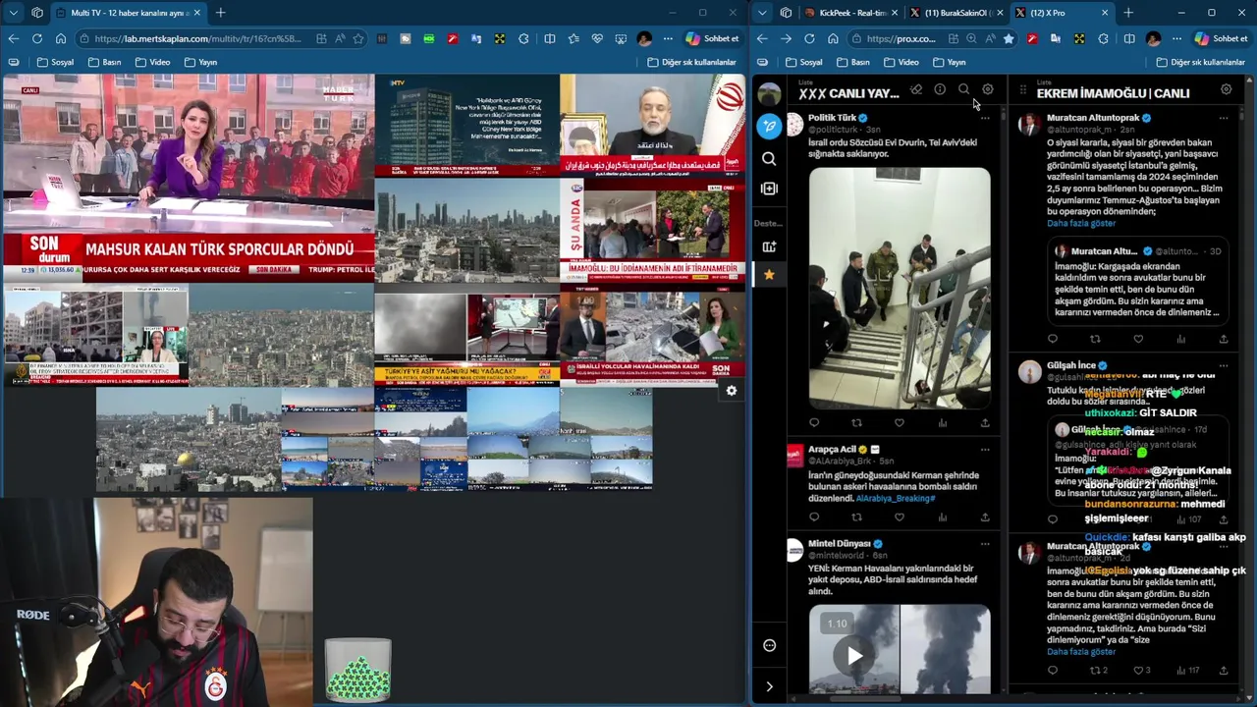This screenshot has height=707, width=1257.
Task: Toggle favorite star in pro.x.com address bar
Action: (x=1009, y=39)
